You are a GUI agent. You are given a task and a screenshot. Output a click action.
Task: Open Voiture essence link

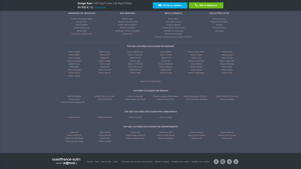pos(135,117)
